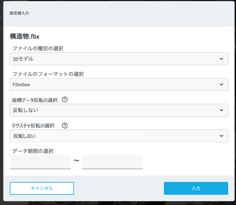The height and width of the screenshot is (205, 236).
Task: Click help icon beside テクスチャ反転の選択
Action: (x=65, y=126)
